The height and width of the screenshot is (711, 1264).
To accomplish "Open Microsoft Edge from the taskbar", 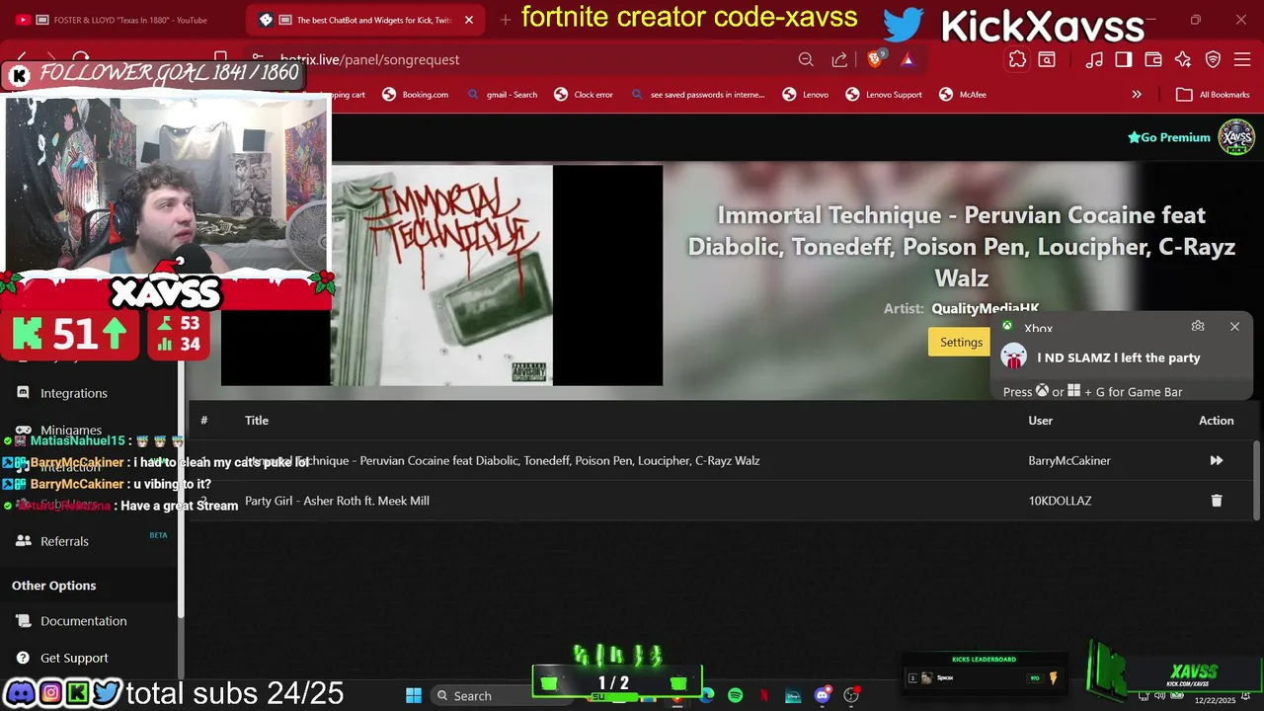I will [707, 695].
